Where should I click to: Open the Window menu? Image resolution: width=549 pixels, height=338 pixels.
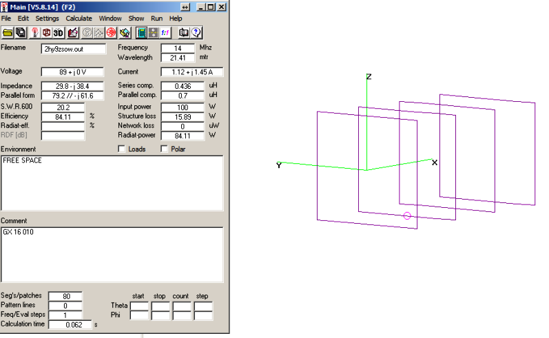click(110, 19)
